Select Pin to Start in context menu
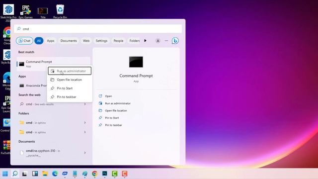Image resolution: width=318 pixels, height=179 pixels. tap(70, 89)
